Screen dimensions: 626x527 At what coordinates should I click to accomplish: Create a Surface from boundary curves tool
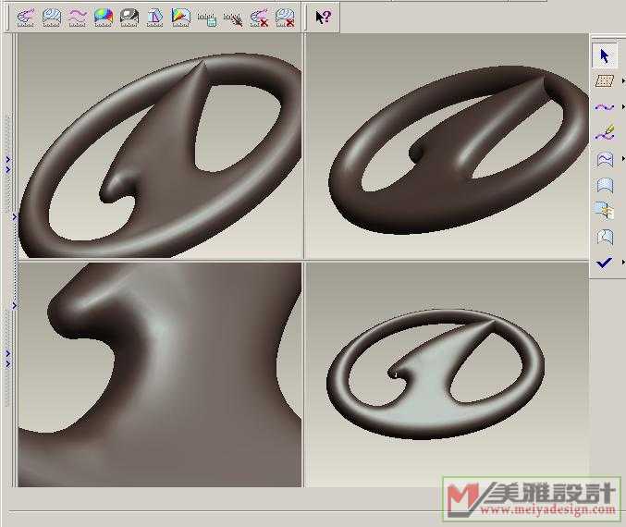605,185
